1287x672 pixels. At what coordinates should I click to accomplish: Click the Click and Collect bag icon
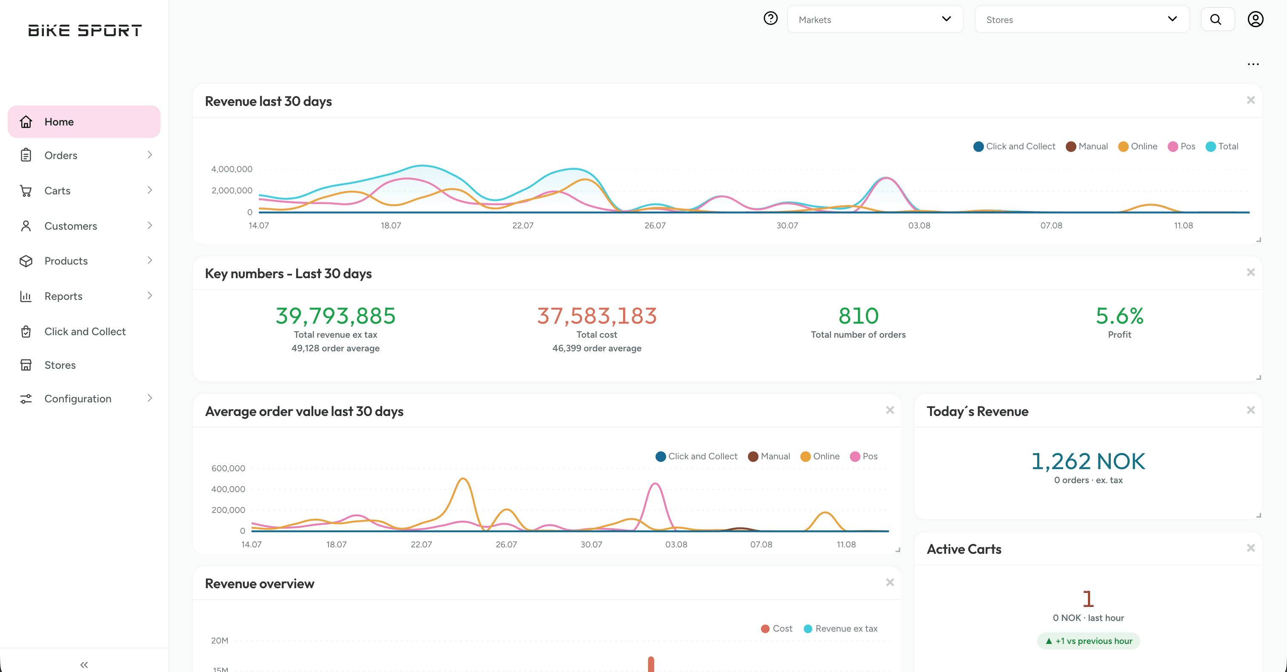click(26, 331)
